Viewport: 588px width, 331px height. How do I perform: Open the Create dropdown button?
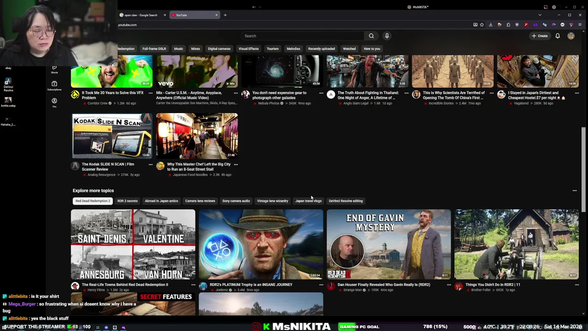[540, 36]
